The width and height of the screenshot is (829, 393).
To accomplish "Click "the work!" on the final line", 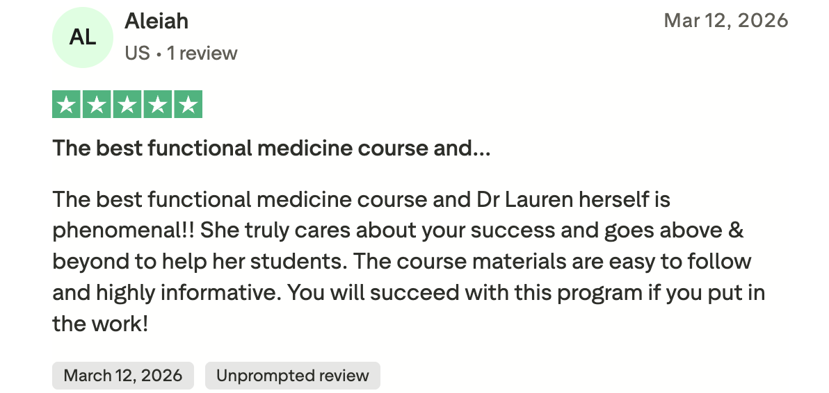I will coord(101,324).
